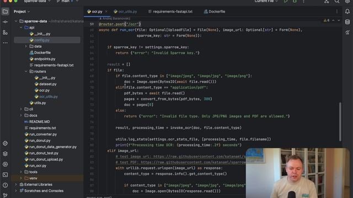Collapse the routers folder
The height and width of the screenshot is (198, 353).
coord(26,71)
